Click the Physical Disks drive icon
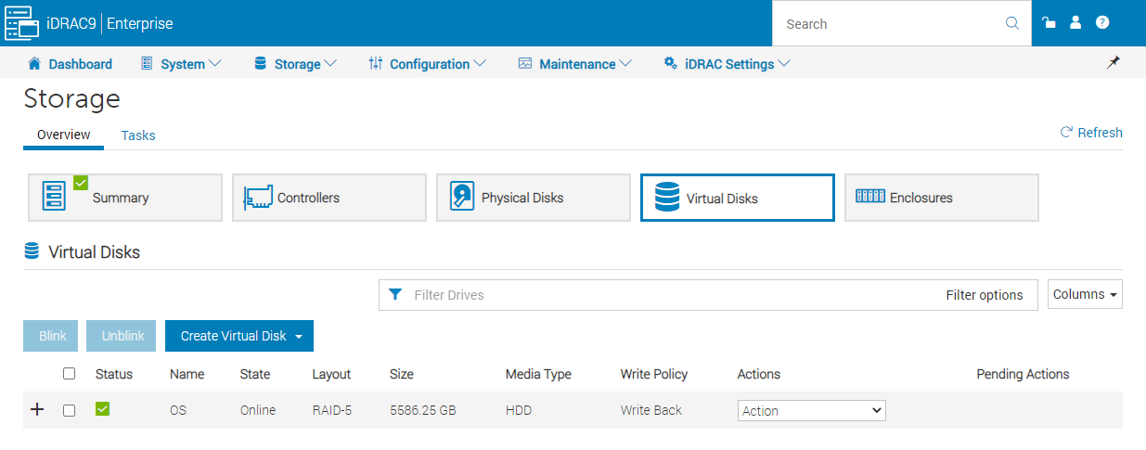The width and height of the screenshot is (1146, 450). (462, 197)
